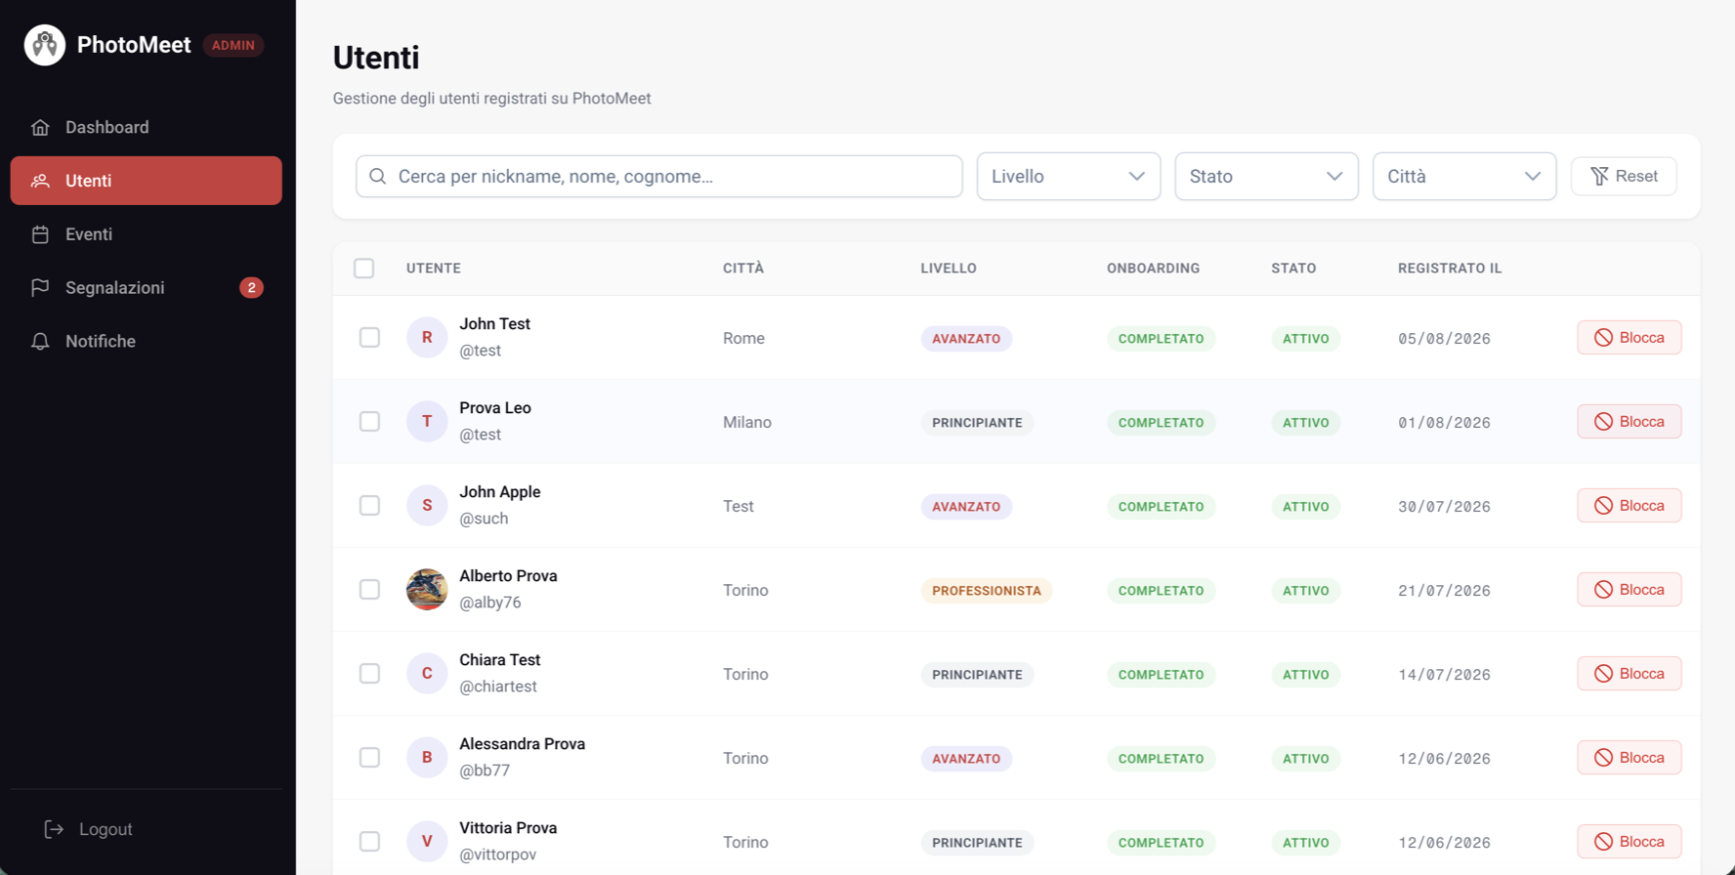The image size is (1735, 875).
Task: Click the Segnalazioni badge showing 2
Action: [x=251, y=288]
